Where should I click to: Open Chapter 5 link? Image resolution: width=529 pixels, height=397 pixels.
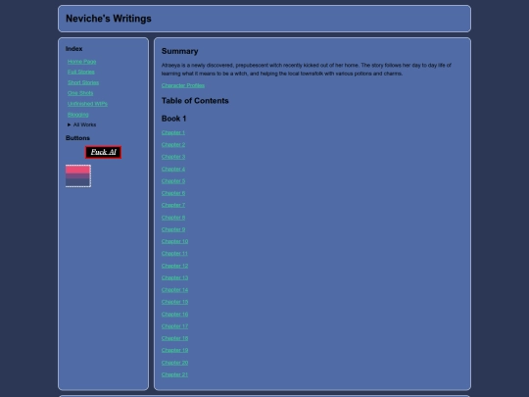(173, 181)
